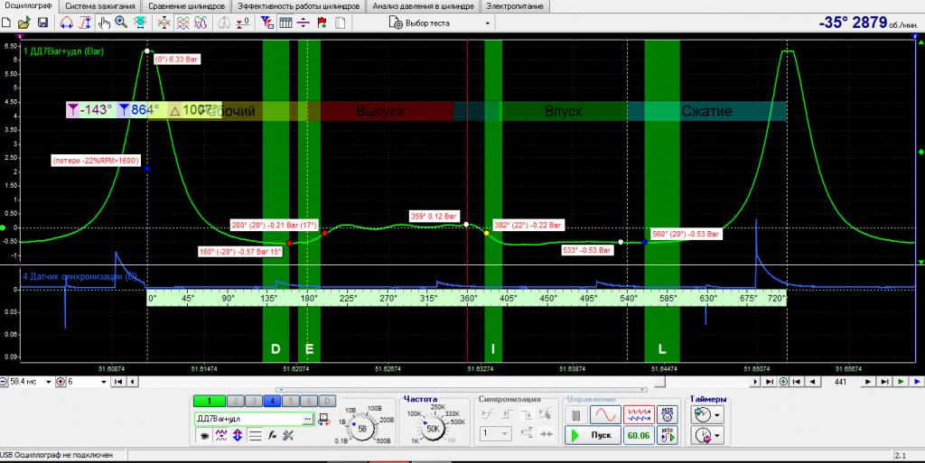
Task: Select the sine wave display mode button
Action: tap(605, 415)
